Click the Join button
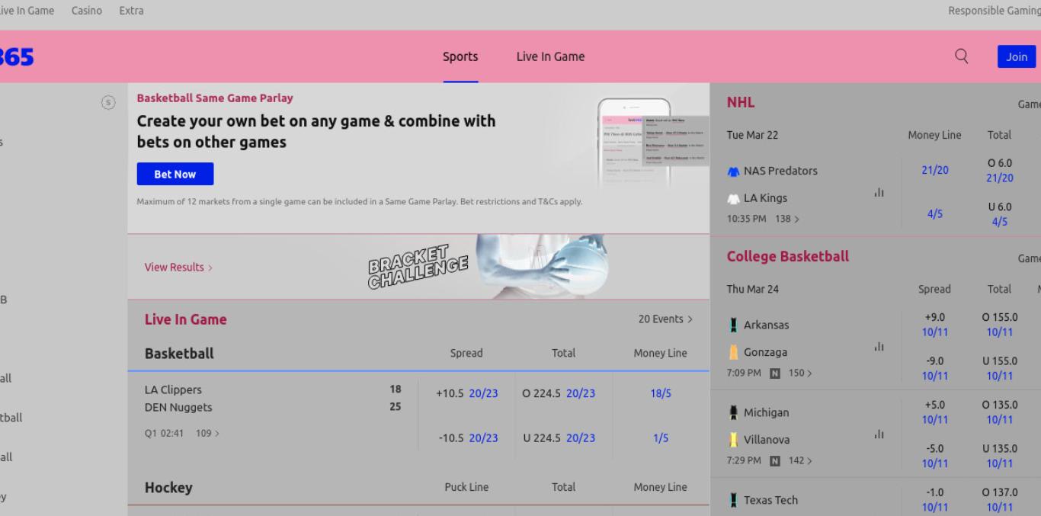The height and width of the screenshot is (516, 1041). (1017, 56)
